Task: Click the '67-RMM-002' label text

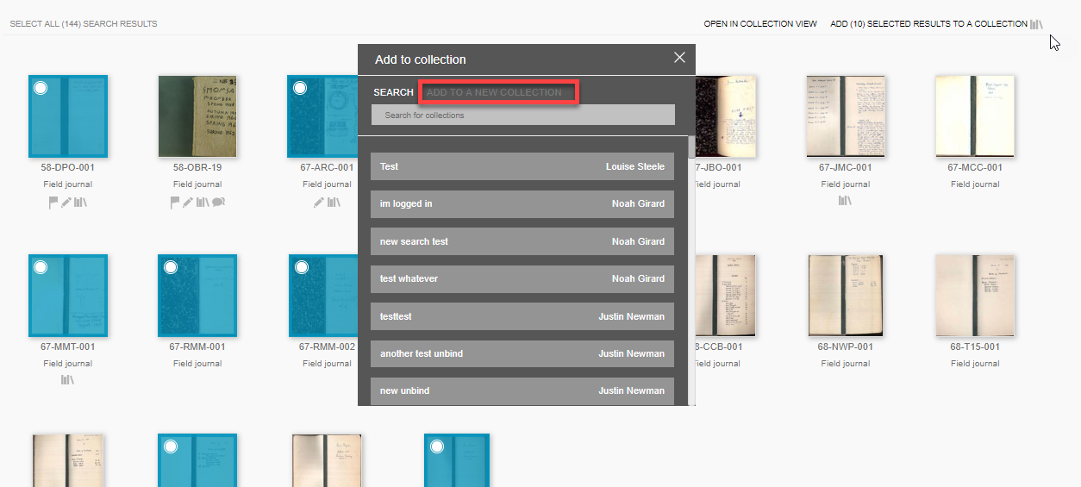Action: pyautogui.click(x=327, y=347)
